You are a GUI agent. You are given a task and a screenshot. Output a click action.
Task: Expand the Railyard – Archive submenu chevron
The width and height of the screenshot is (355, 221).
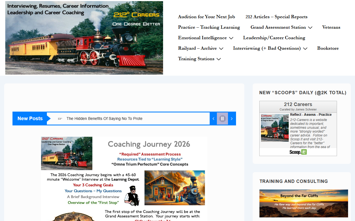pyautogui.click(x=221, y=49)
